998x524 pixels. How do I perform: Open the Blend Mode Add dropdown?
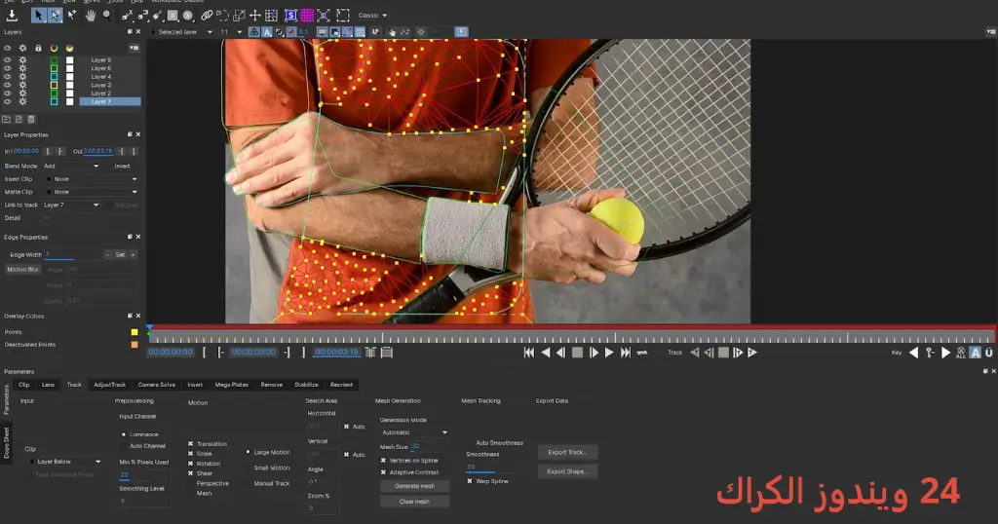71,166
